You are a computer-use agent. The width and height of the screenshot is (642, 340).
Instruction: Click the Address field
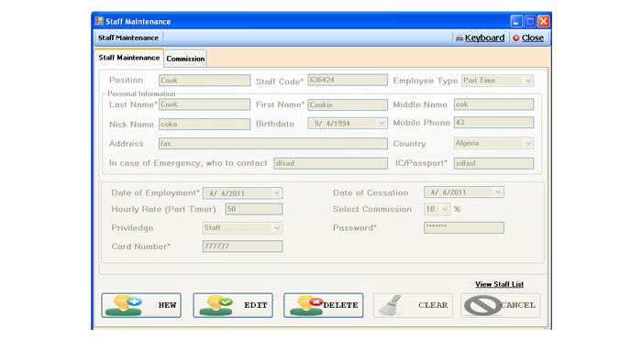(x=273, y=144)
